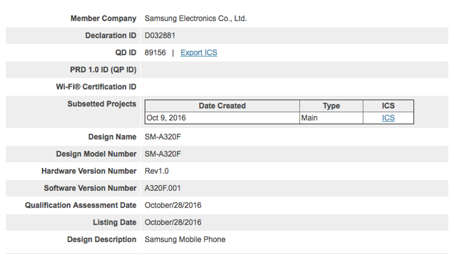Select the QD ID number 89156
This screenshot has width=452, height=254.
155,53
